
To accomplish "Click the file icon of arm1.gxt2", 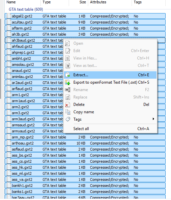I will point(9,95).
